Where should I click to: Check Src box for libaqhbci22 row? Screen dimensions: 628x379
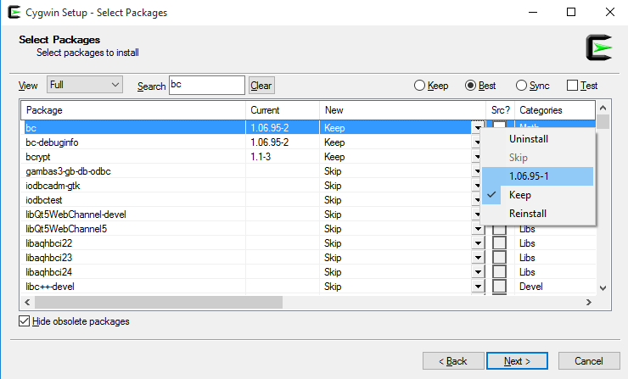[499, 243]
